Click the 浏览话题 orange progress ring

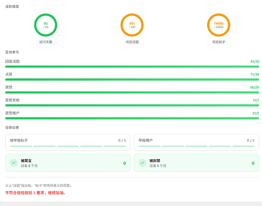click(x=132, y=25)
